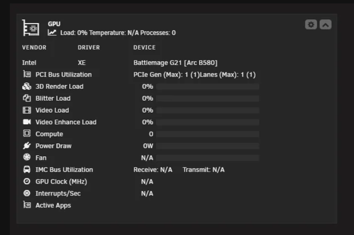Click the Blitter Load progress bar
This screenshot has height=235, width=354.
(x=208, y=98)
